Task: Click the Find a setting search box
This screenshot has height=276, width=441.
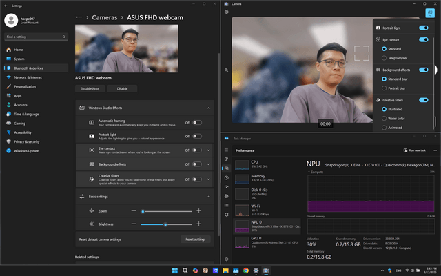Action: tap(36, 37)
